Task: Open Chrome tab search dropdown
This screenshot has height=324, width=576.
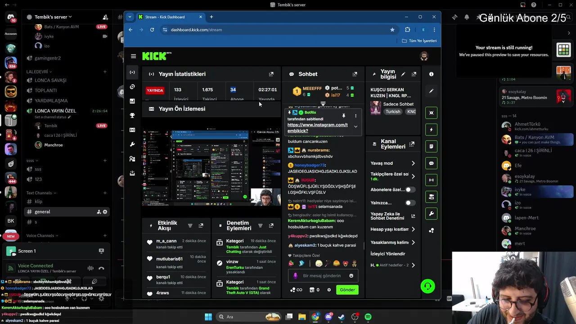Action: click(130, 17)
